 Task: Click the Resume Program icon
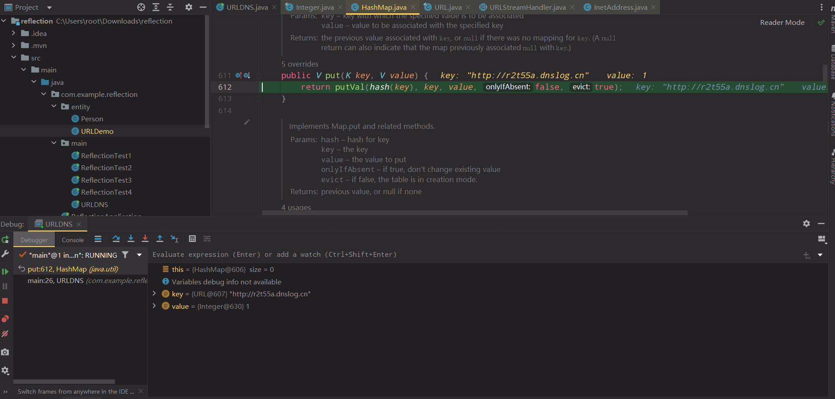click(5, 271)
